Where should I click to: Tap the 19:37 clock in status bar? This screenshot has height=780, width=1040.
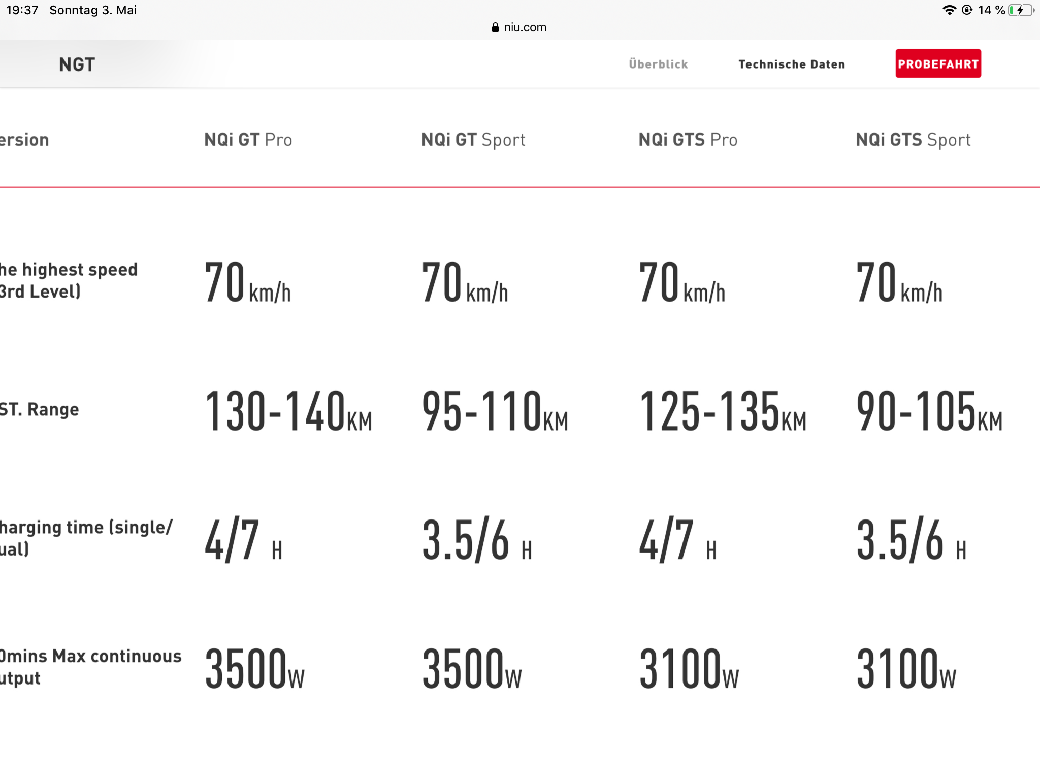click(x=22, y=10)
